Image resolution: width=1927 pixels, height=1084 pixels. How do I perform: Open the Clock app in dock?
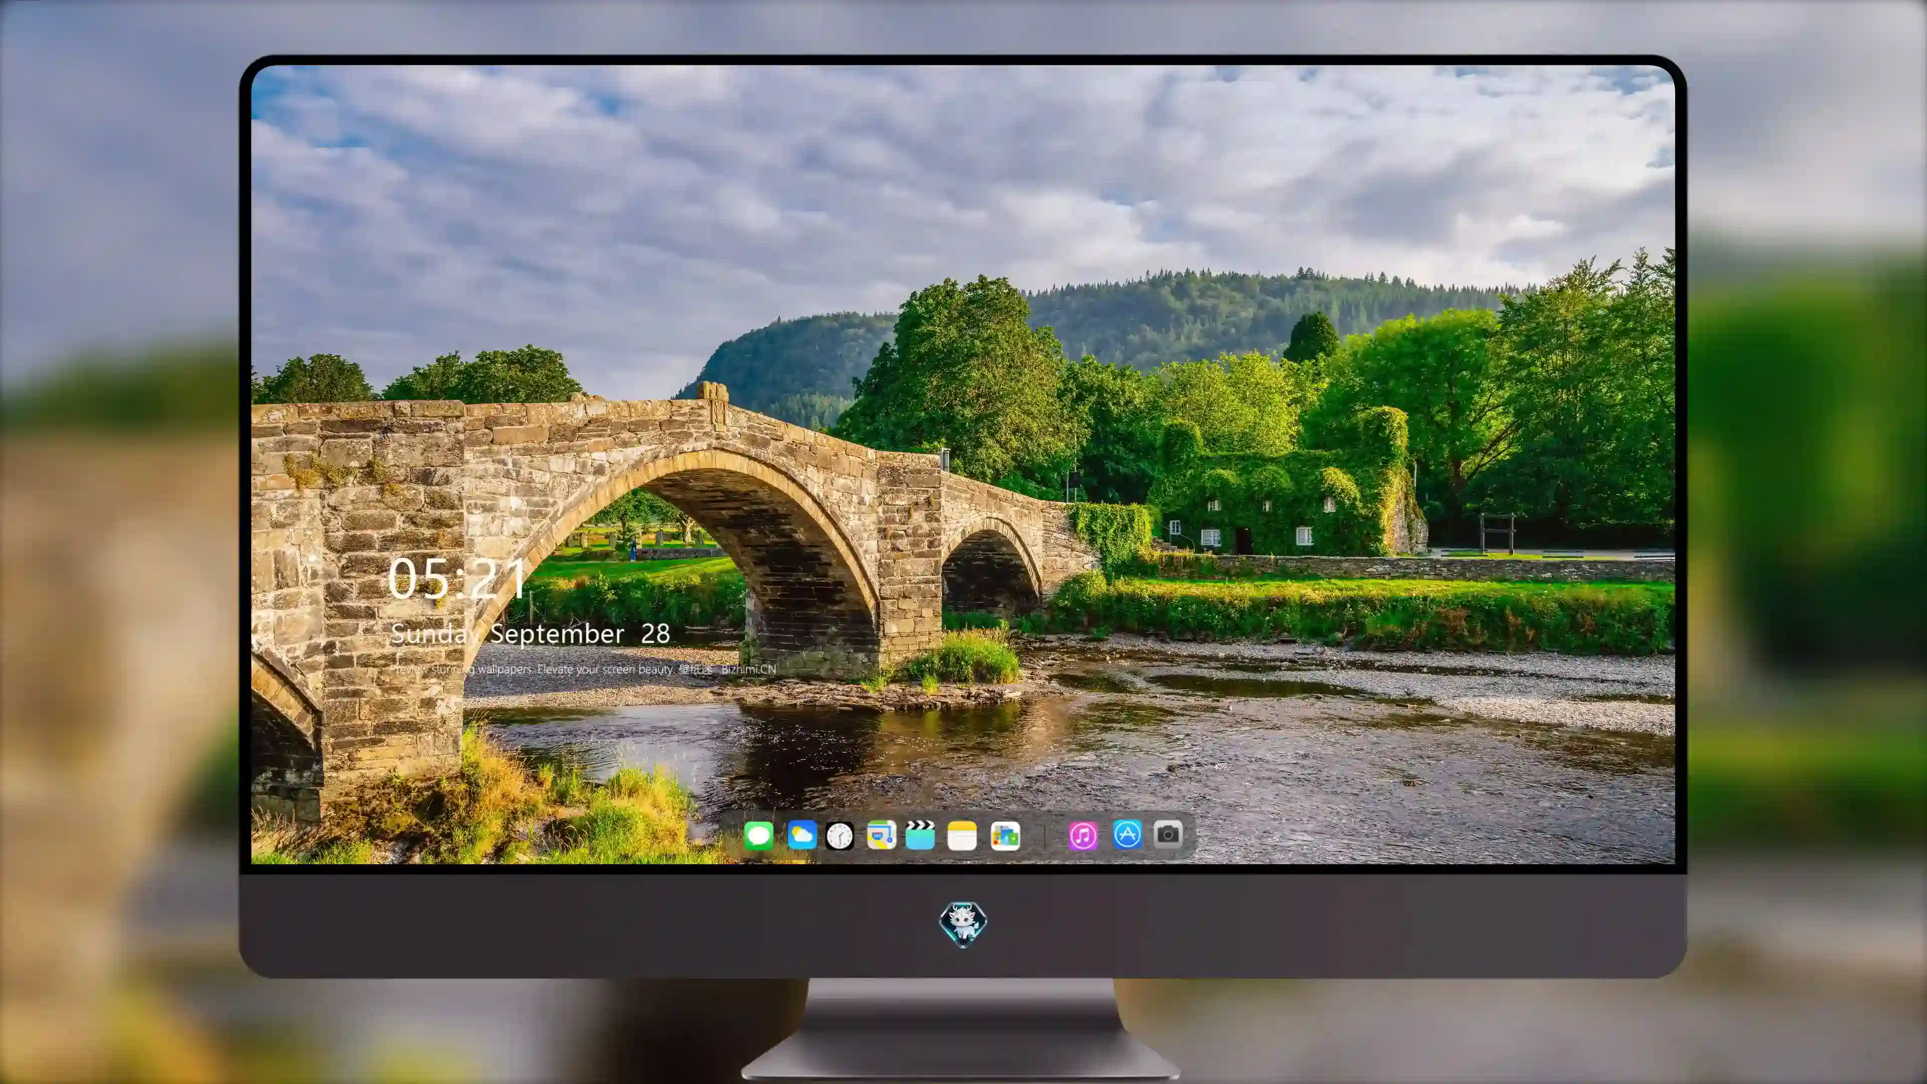click(840, 835)
